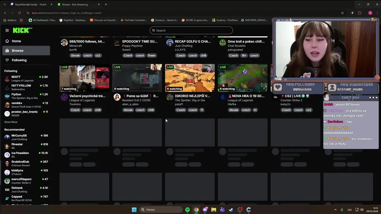The image size is (381, 214).
Task: Click FlyGun avatar in sidebar
Action: tap(7, 96)
